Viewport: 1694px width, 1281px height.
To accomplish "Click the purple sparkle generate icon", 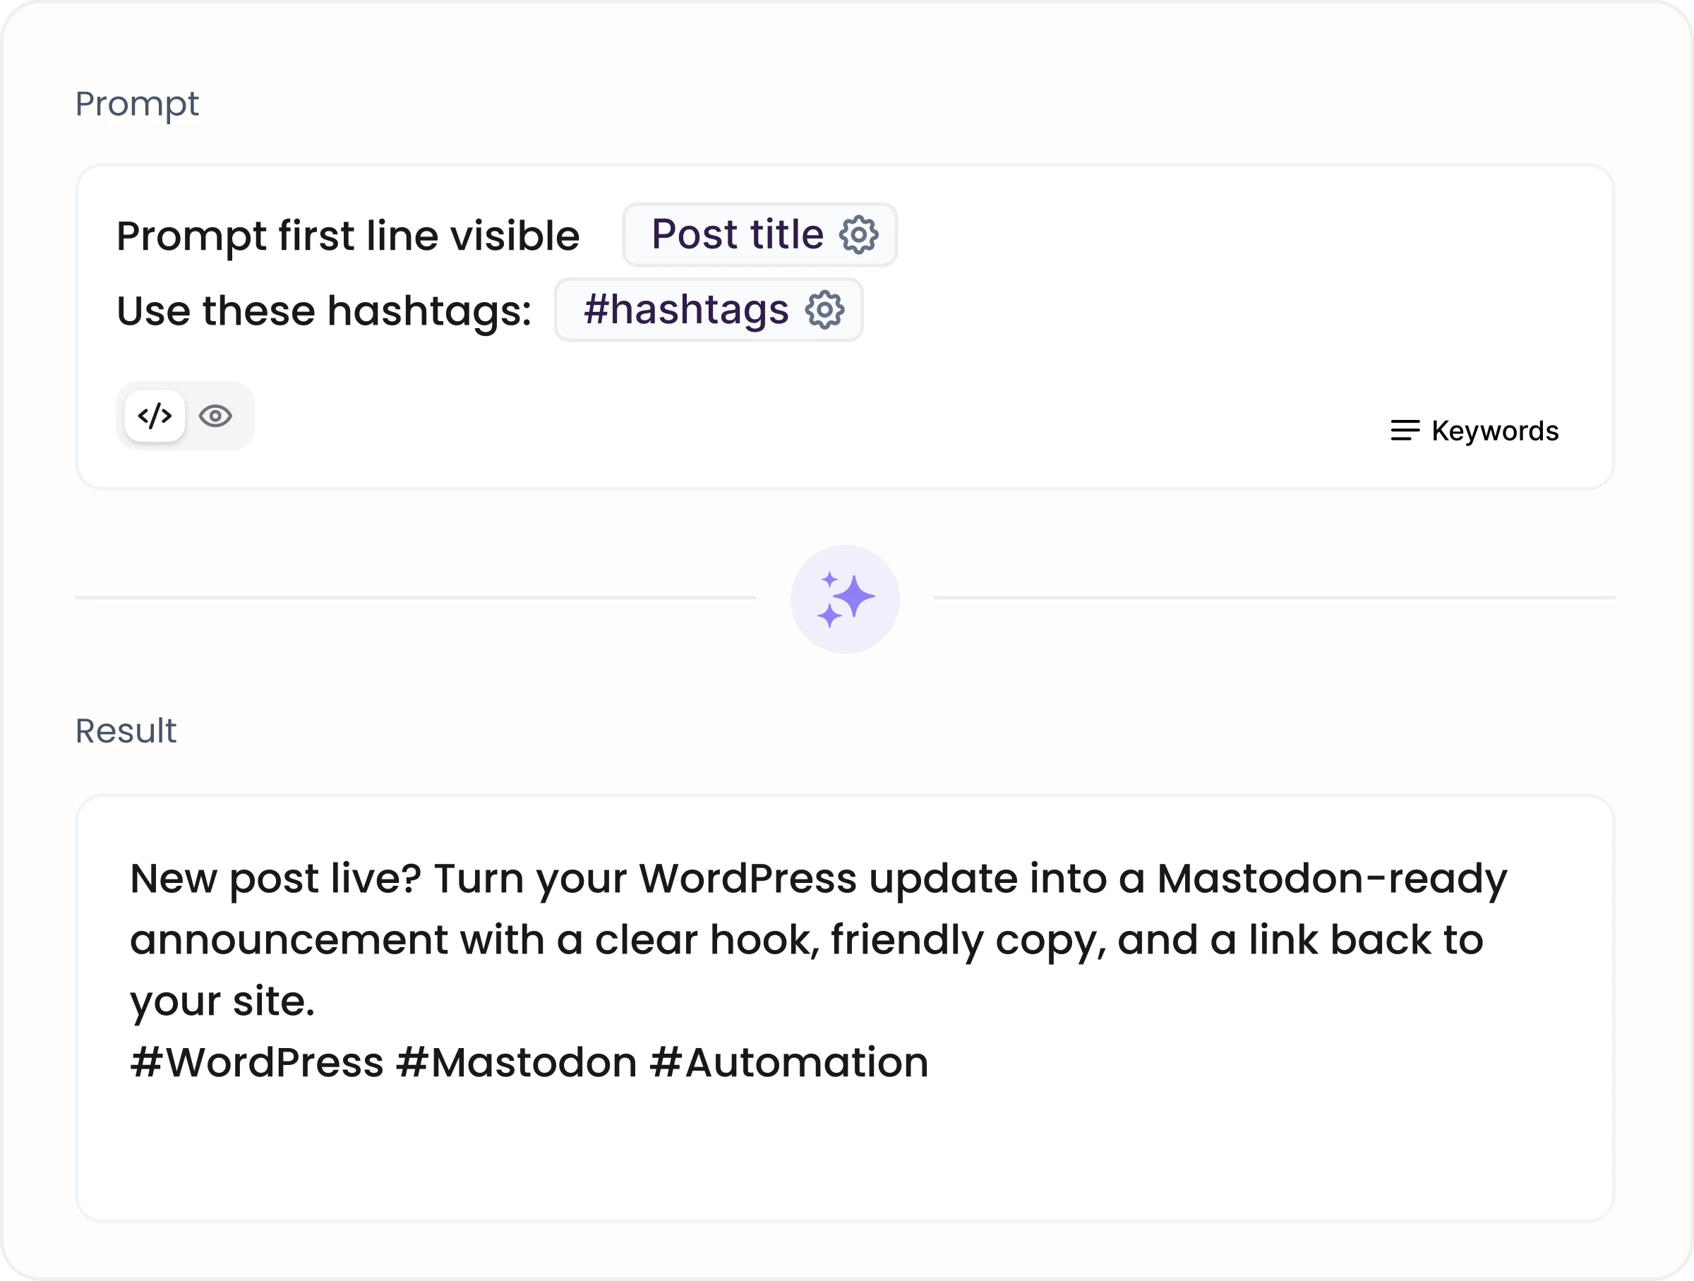I will [846, 599].
